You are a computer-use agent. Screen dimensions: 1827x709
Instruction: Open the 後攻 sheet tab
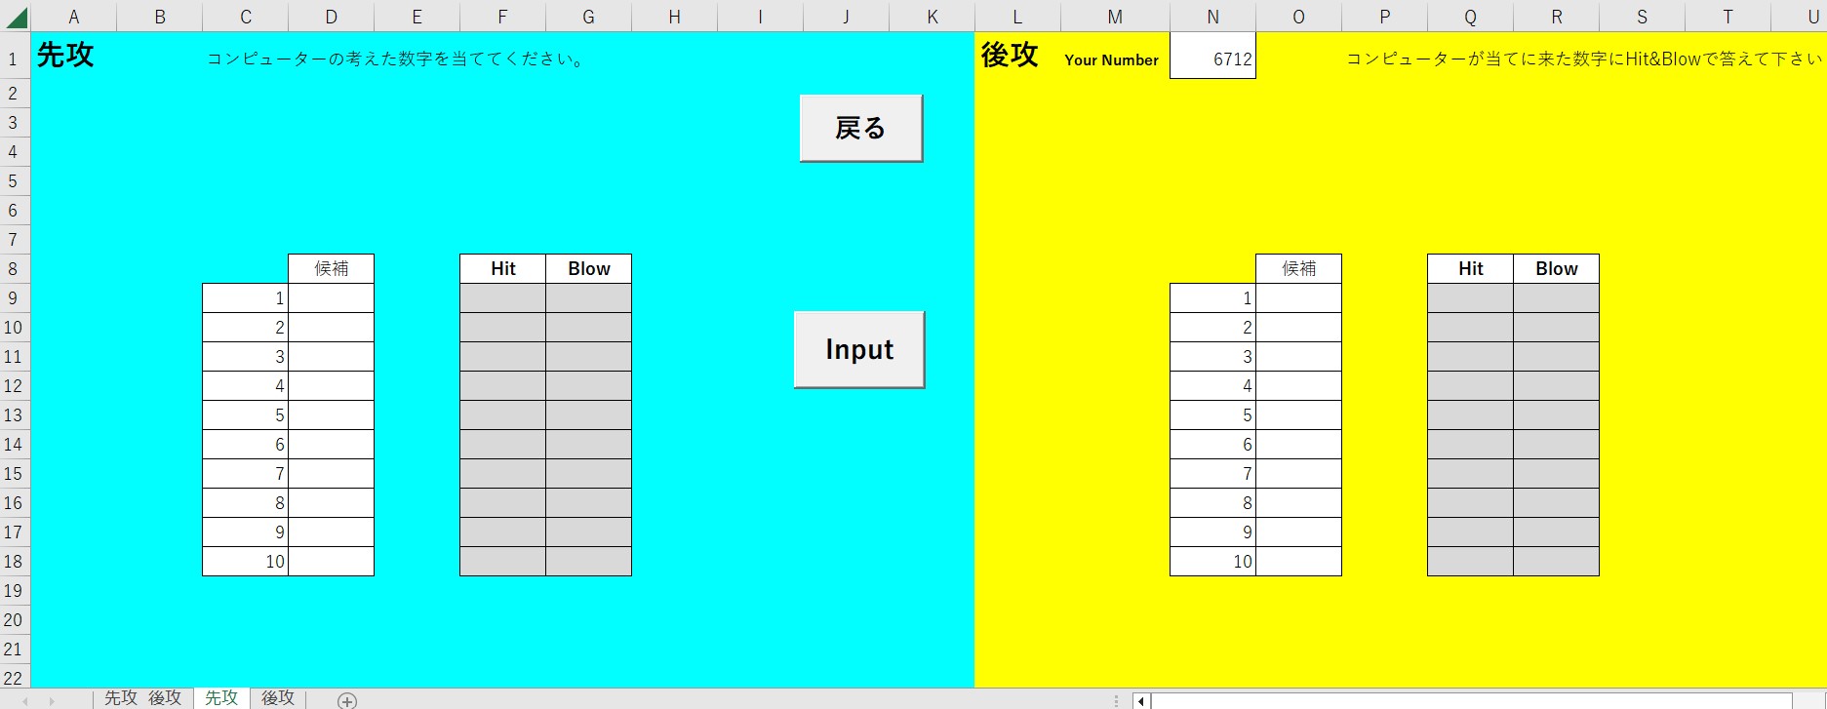tap(278, 698)
